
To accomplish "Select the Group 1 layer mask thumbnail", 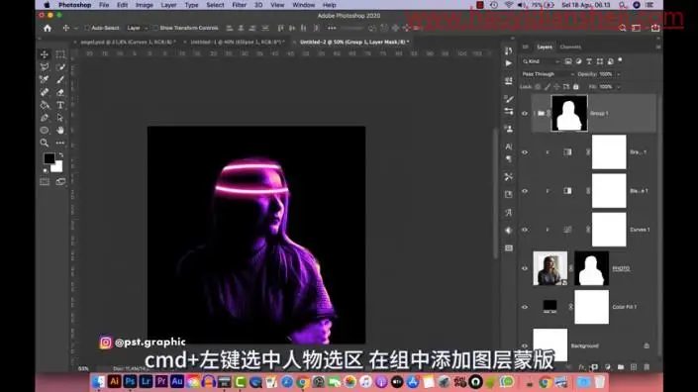I will tap(569, 114).
